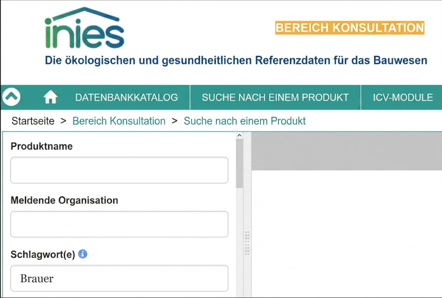442x298 pixels.
Task: Follow the Bereich Konsultation breadcrumb link
Action: 119,121
